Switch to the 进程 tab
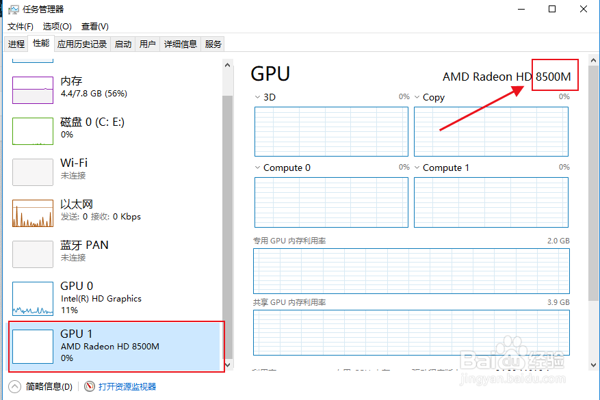Screen dimensions: 600x400 [x=16, y=44]
